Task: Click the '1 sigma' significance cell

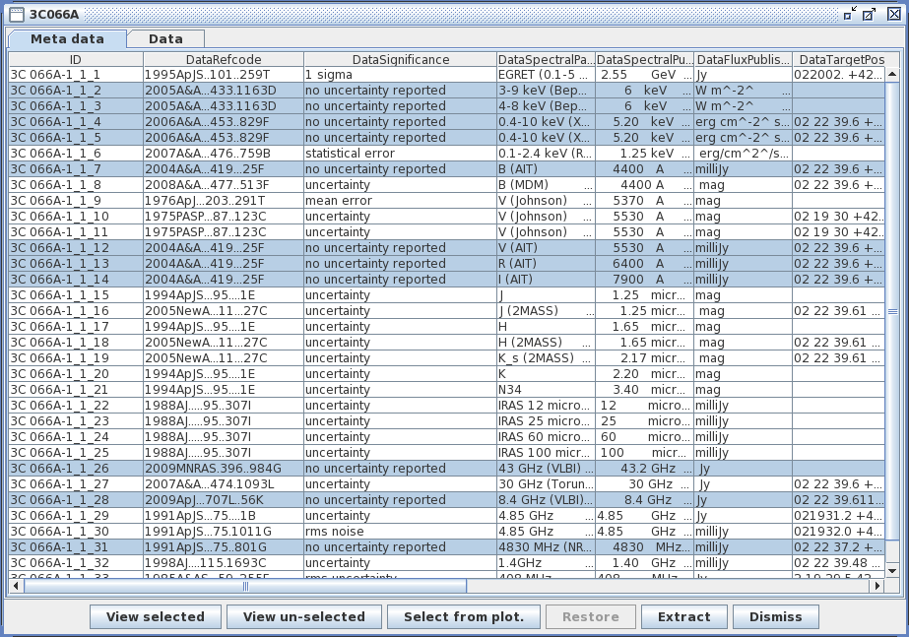Action: click(x=401, y=75)
